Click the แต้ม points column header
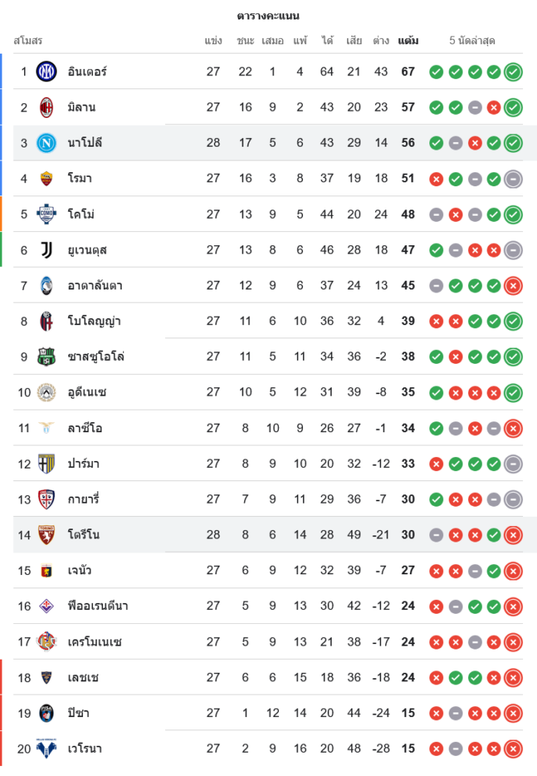This screenshot has height=776, width=537. [408, 40]
